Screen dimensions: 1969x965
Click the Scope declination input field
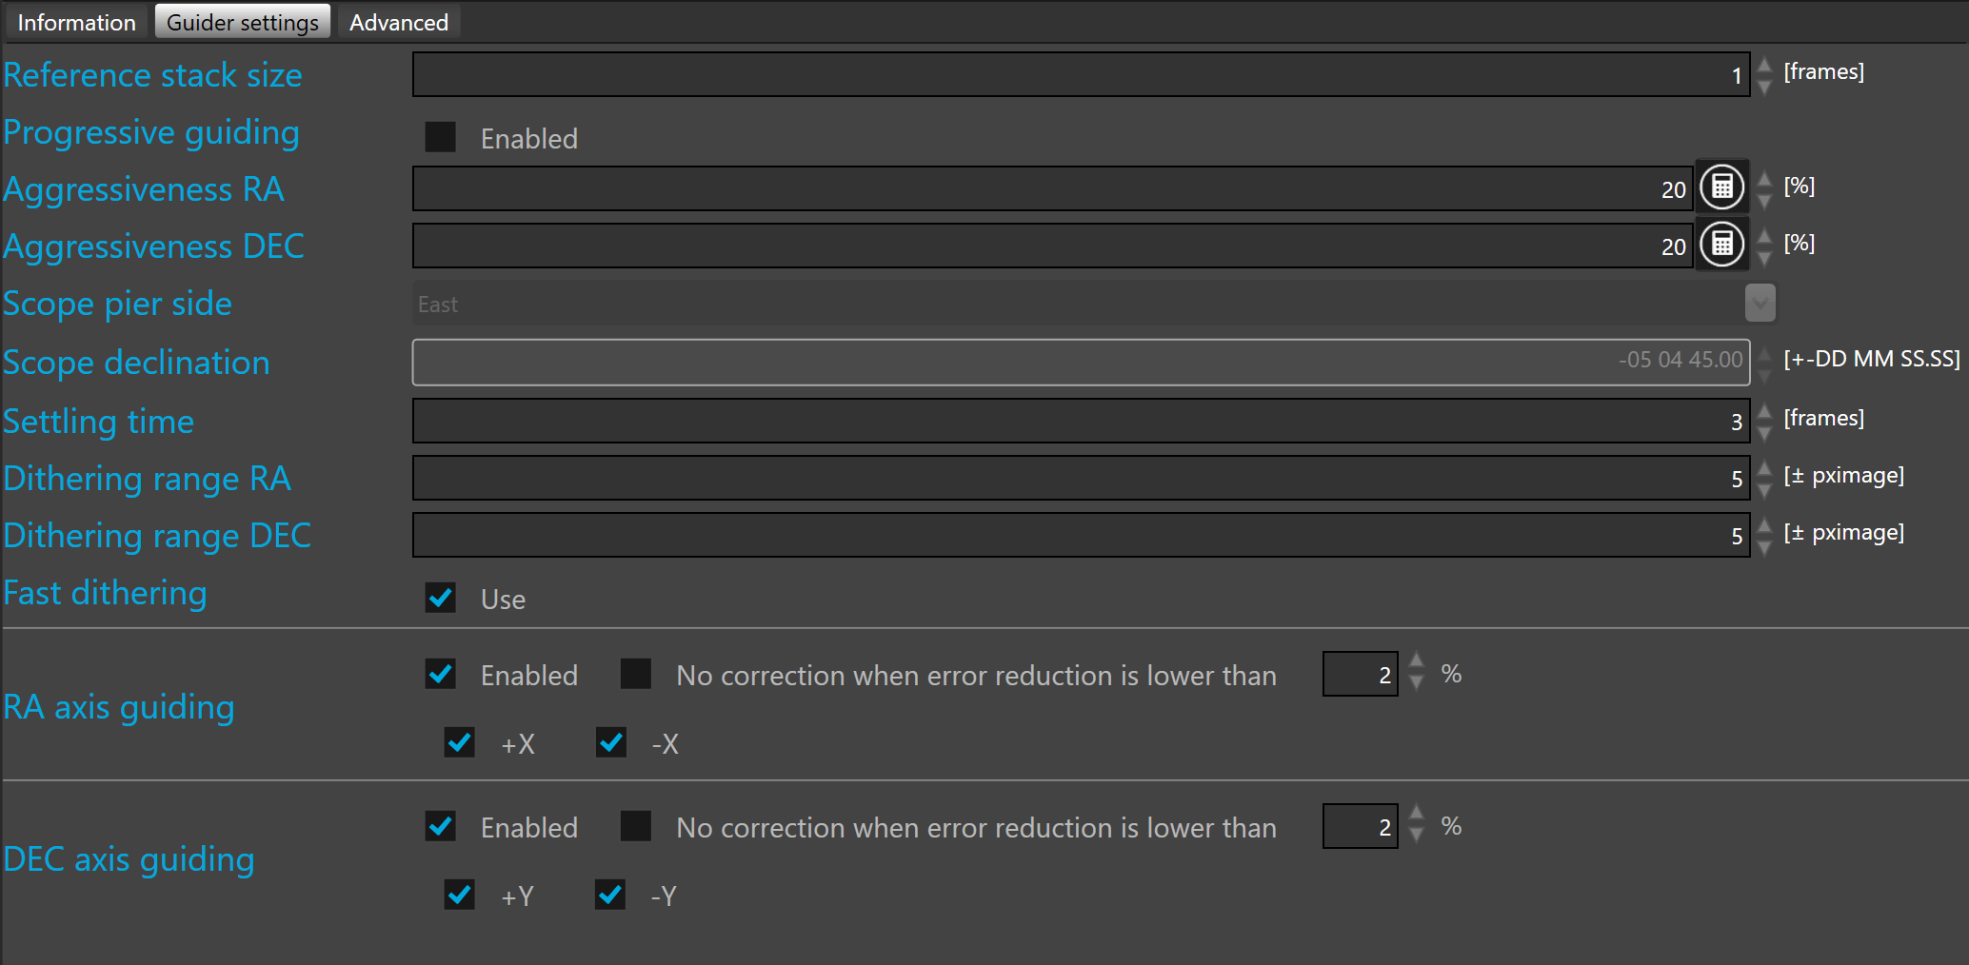click(x=1080, y=362)
